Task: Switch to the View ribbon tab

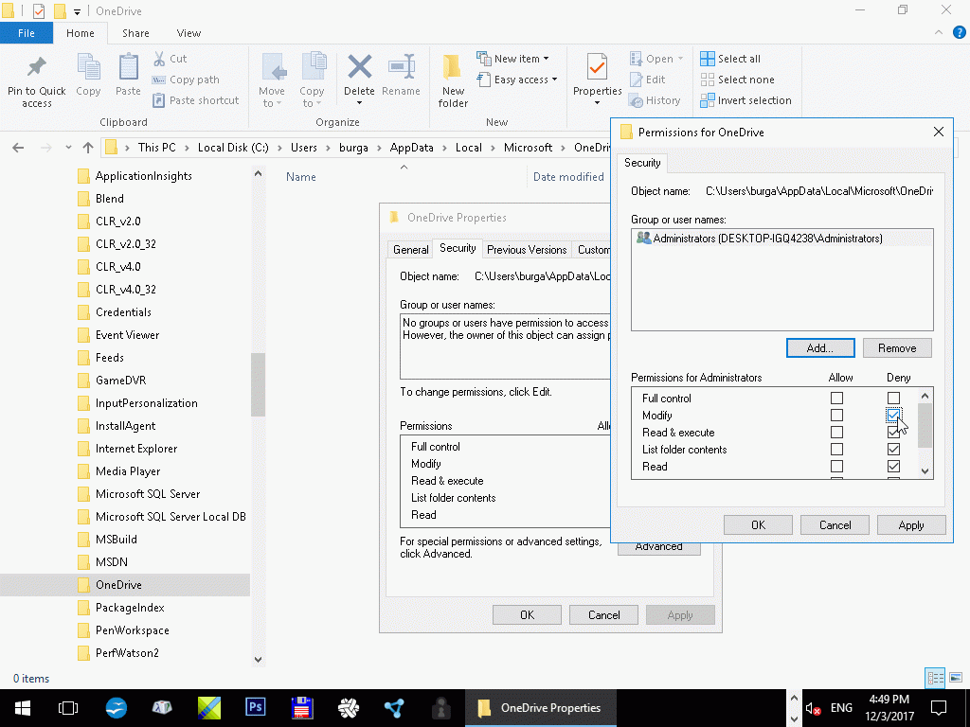Action: 189,33
